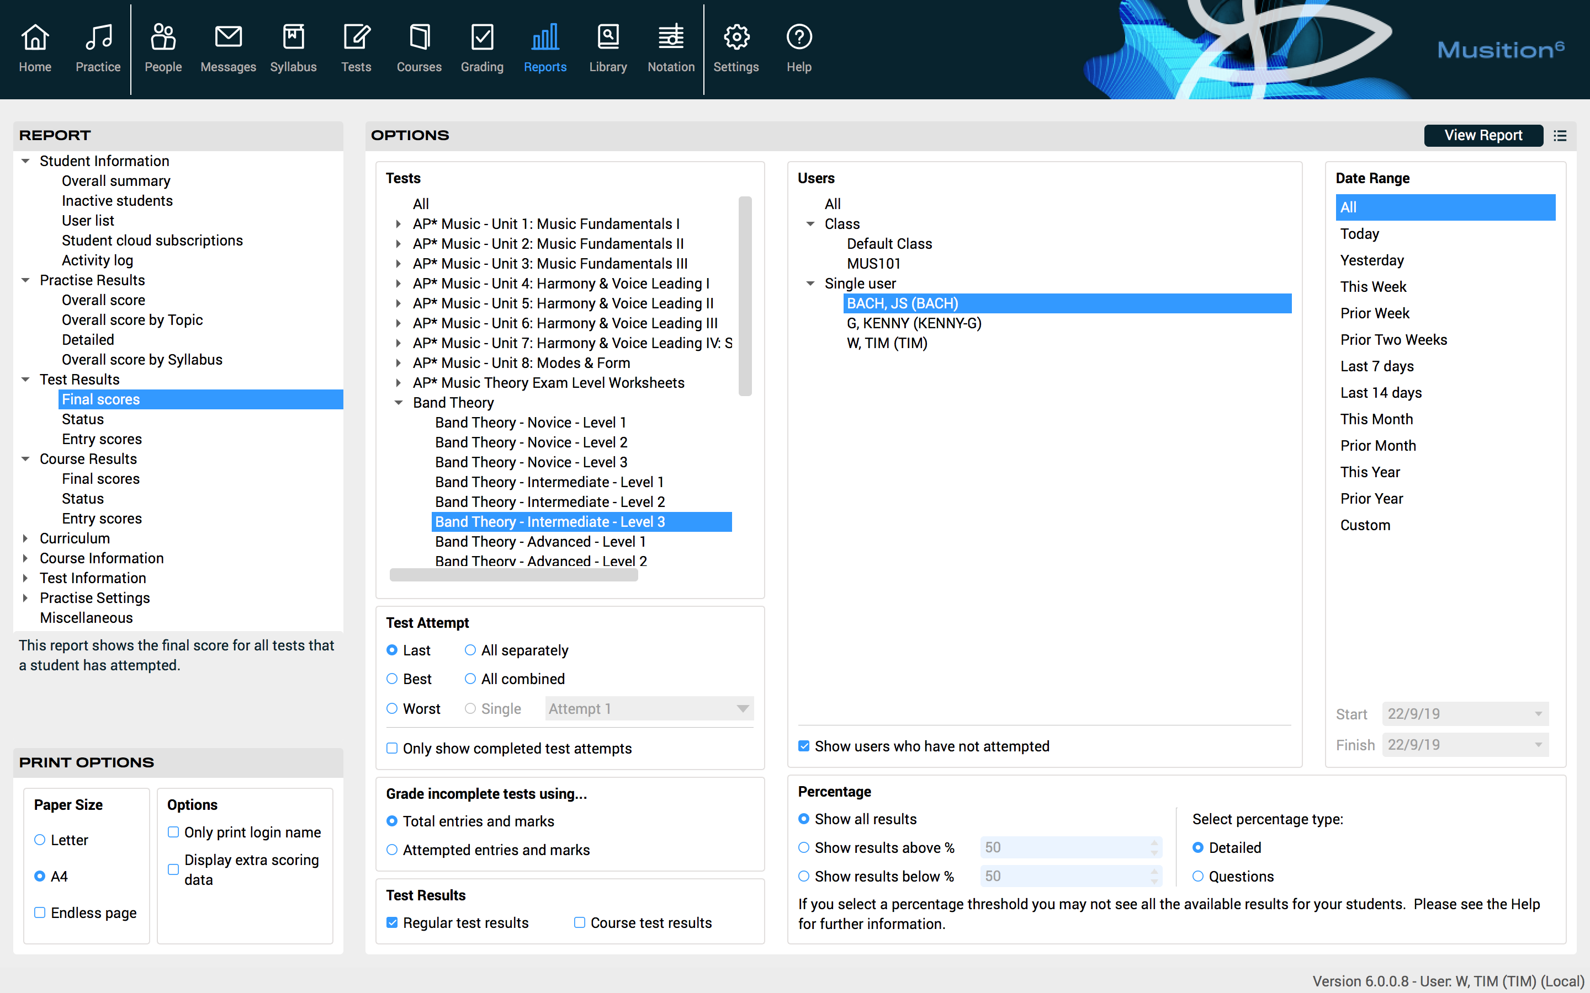The image size is (1590, 993).
Task: Click the list menu icon beside View Report
Action: tap(1560, 136)
